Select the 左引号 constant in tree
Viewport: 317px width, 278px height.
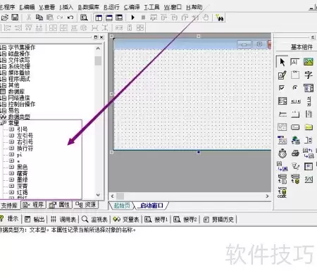(25, 136)
